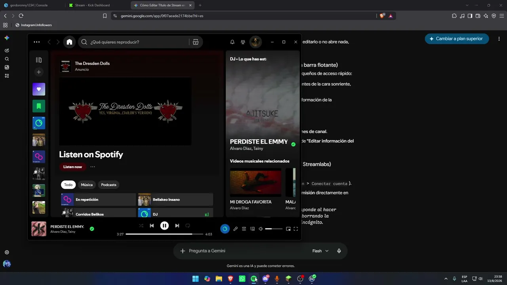Viewport: 507px width, 285px height.
Task: Switch Spotify to full screen view
Action: (x=296, y=229)
